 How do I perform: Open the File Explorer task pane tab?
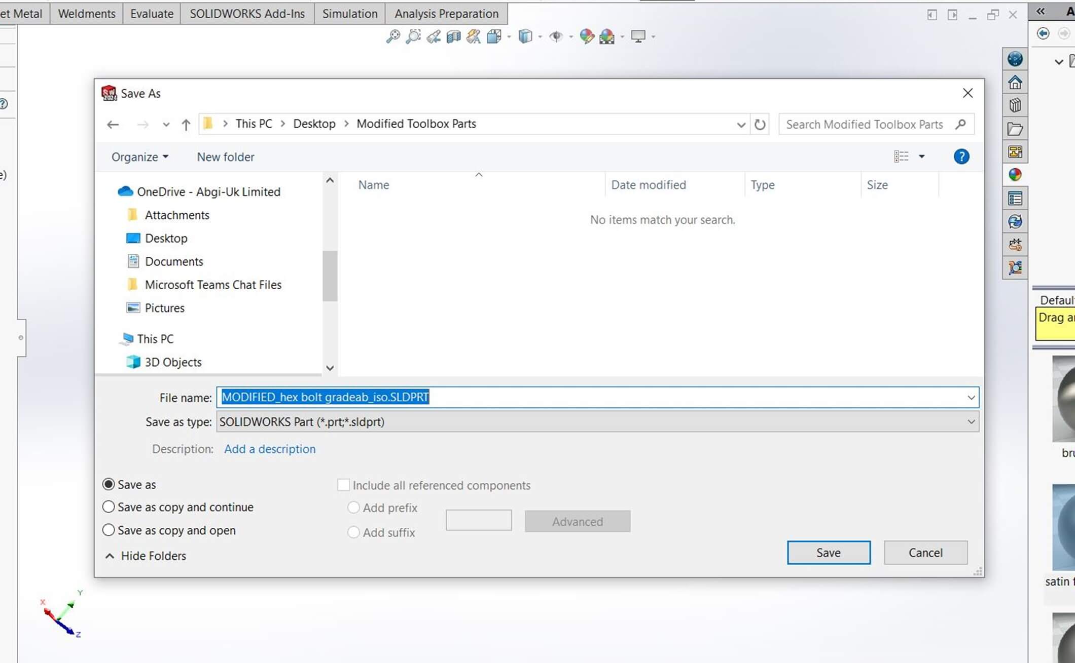point(1015,129)
